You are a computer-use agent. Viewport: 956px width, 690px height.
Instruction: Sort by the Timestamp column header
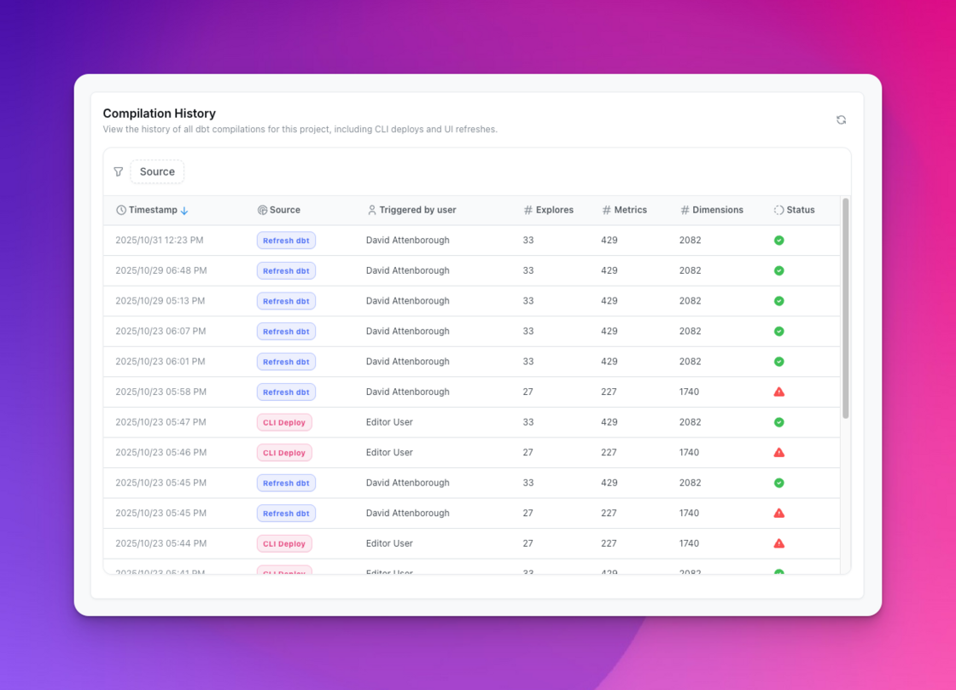point(152,210)
